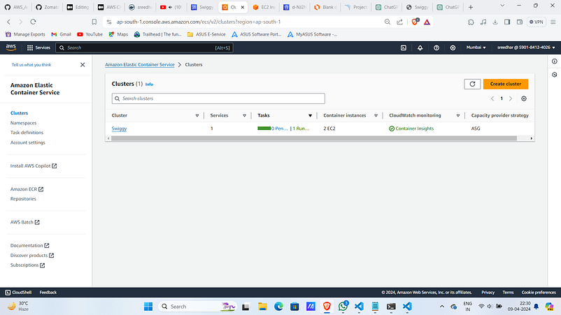Show hidden system tray icons
This screenshot has height=315, width=561.
coord(442,307)
